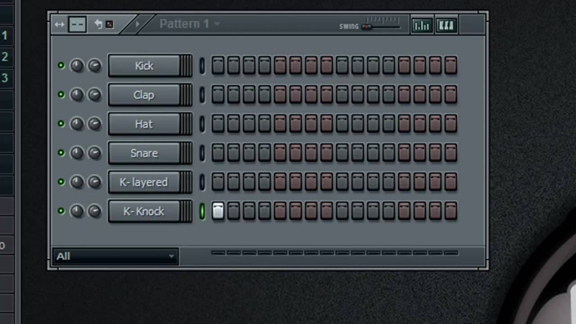Activate the last step of Hat
The height and width of the screenshot is (324, 576).
pos(450,124)
